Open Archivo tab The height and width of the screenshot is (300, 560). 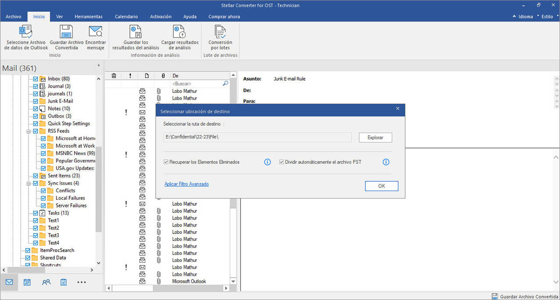14,17
